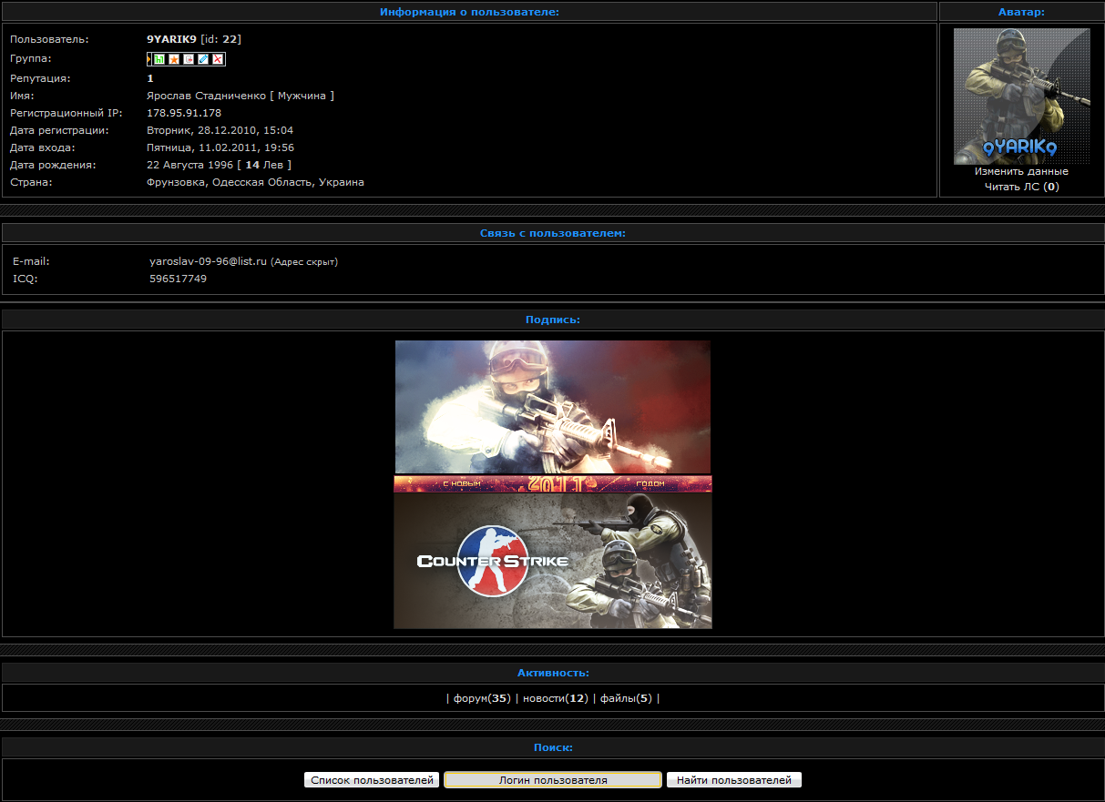Click the green icon in the Группа toolbar
1105x802 pixels.
pyautogui.click(x=159, y=59)
